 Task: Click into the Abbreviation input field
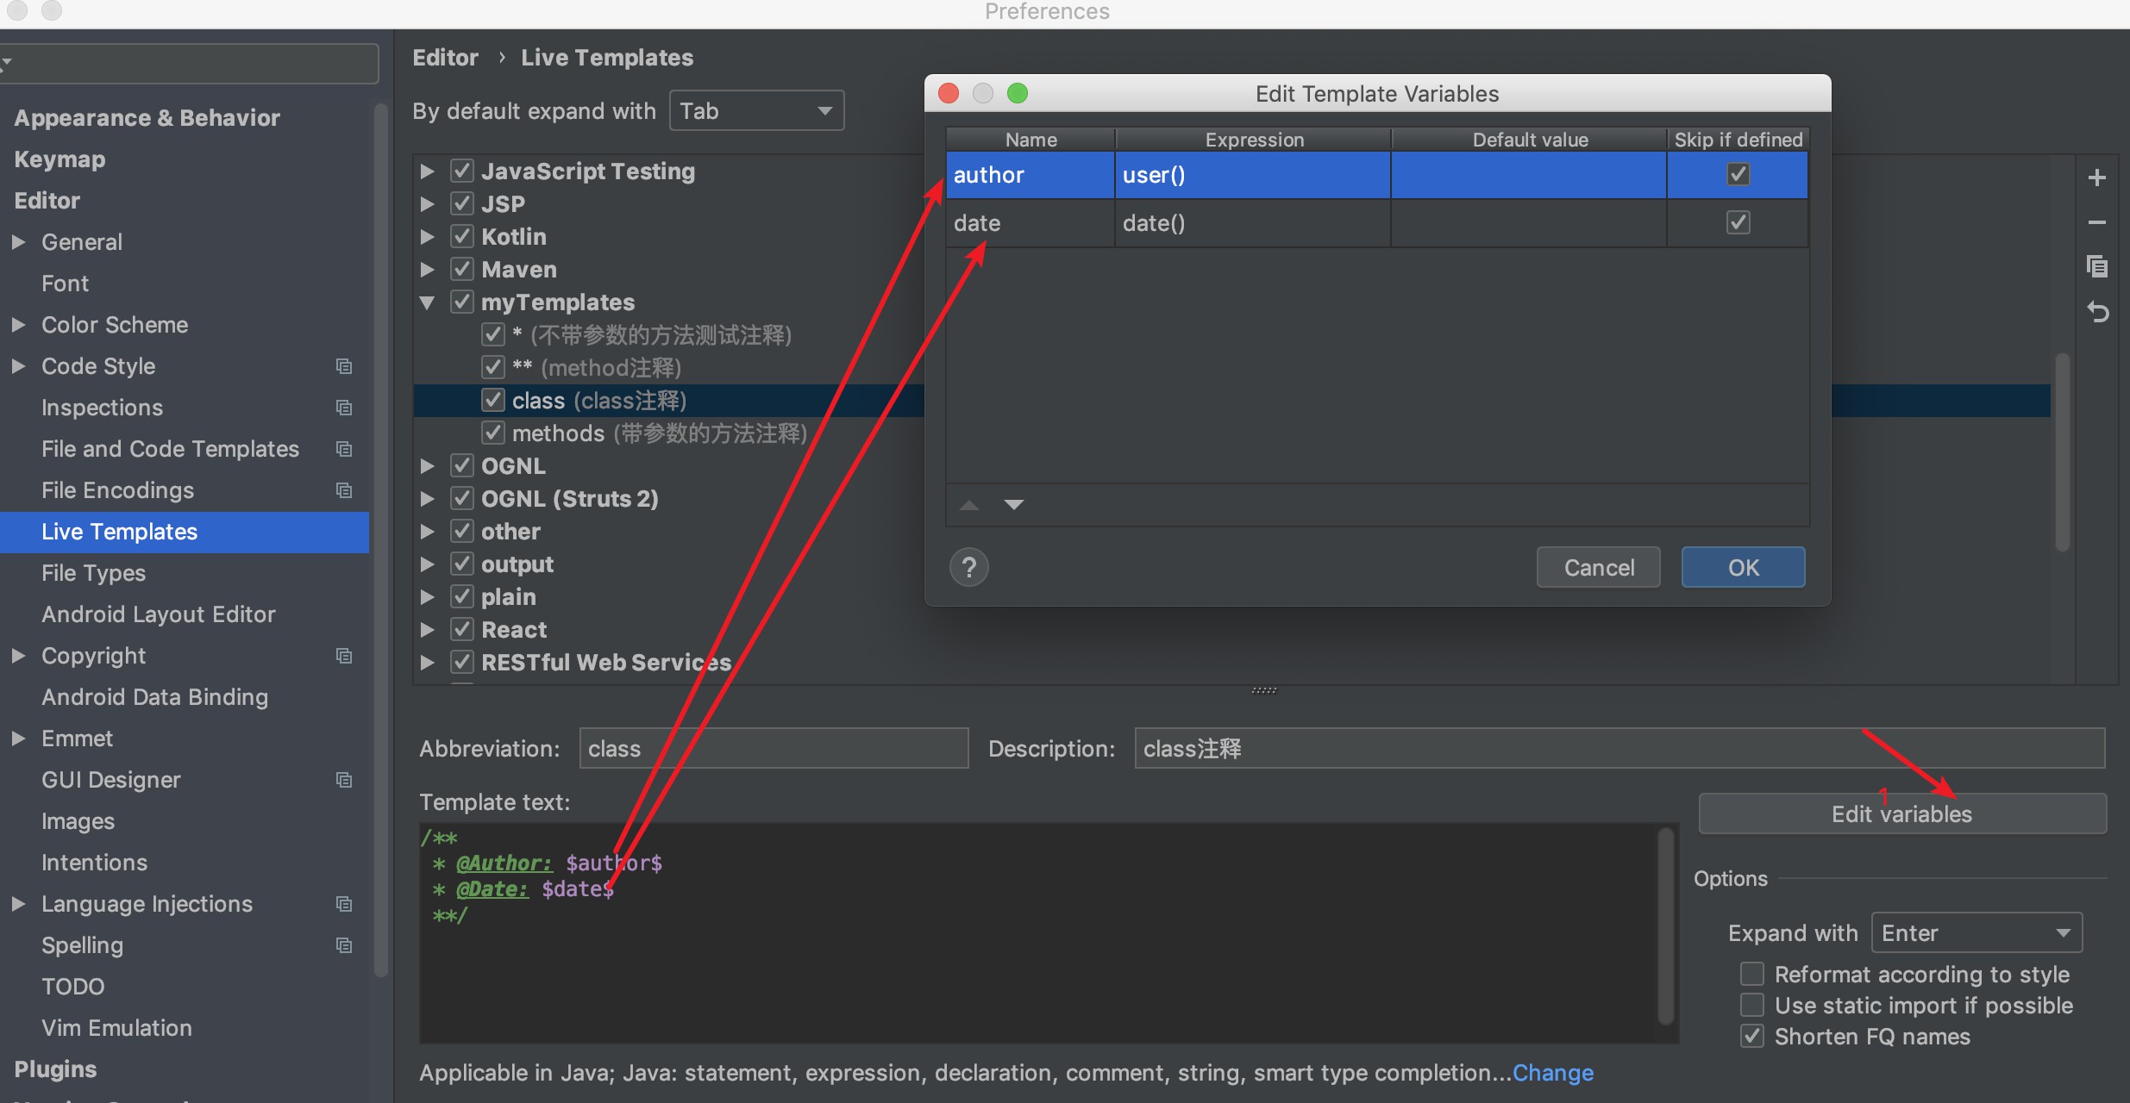(x=773, y=749)
